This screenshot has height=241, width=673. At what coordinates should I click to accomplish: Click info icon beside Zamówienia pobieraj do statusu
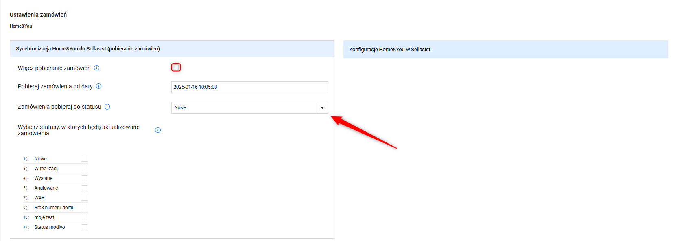107,107
